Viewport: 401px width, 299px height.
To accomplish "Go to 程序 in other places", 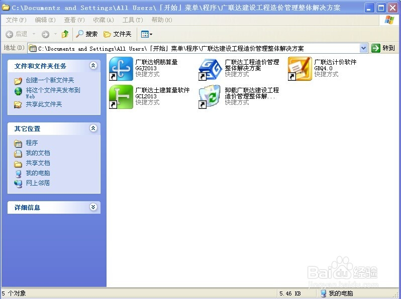I will 32,143.
